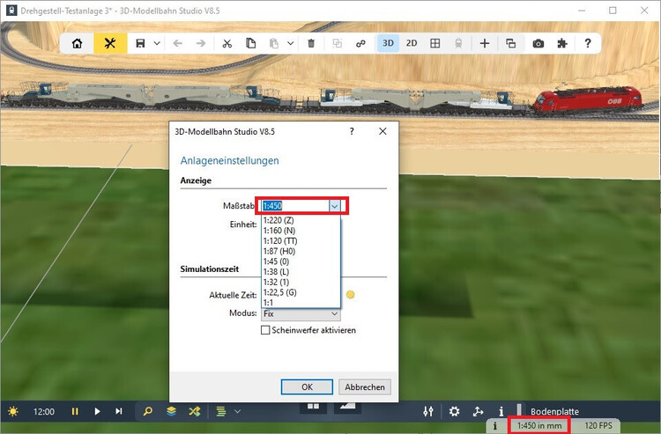Open plugins via the puzzle piece icon
The height and width of the screenshot is (434, 661).
tap(562, 43)
